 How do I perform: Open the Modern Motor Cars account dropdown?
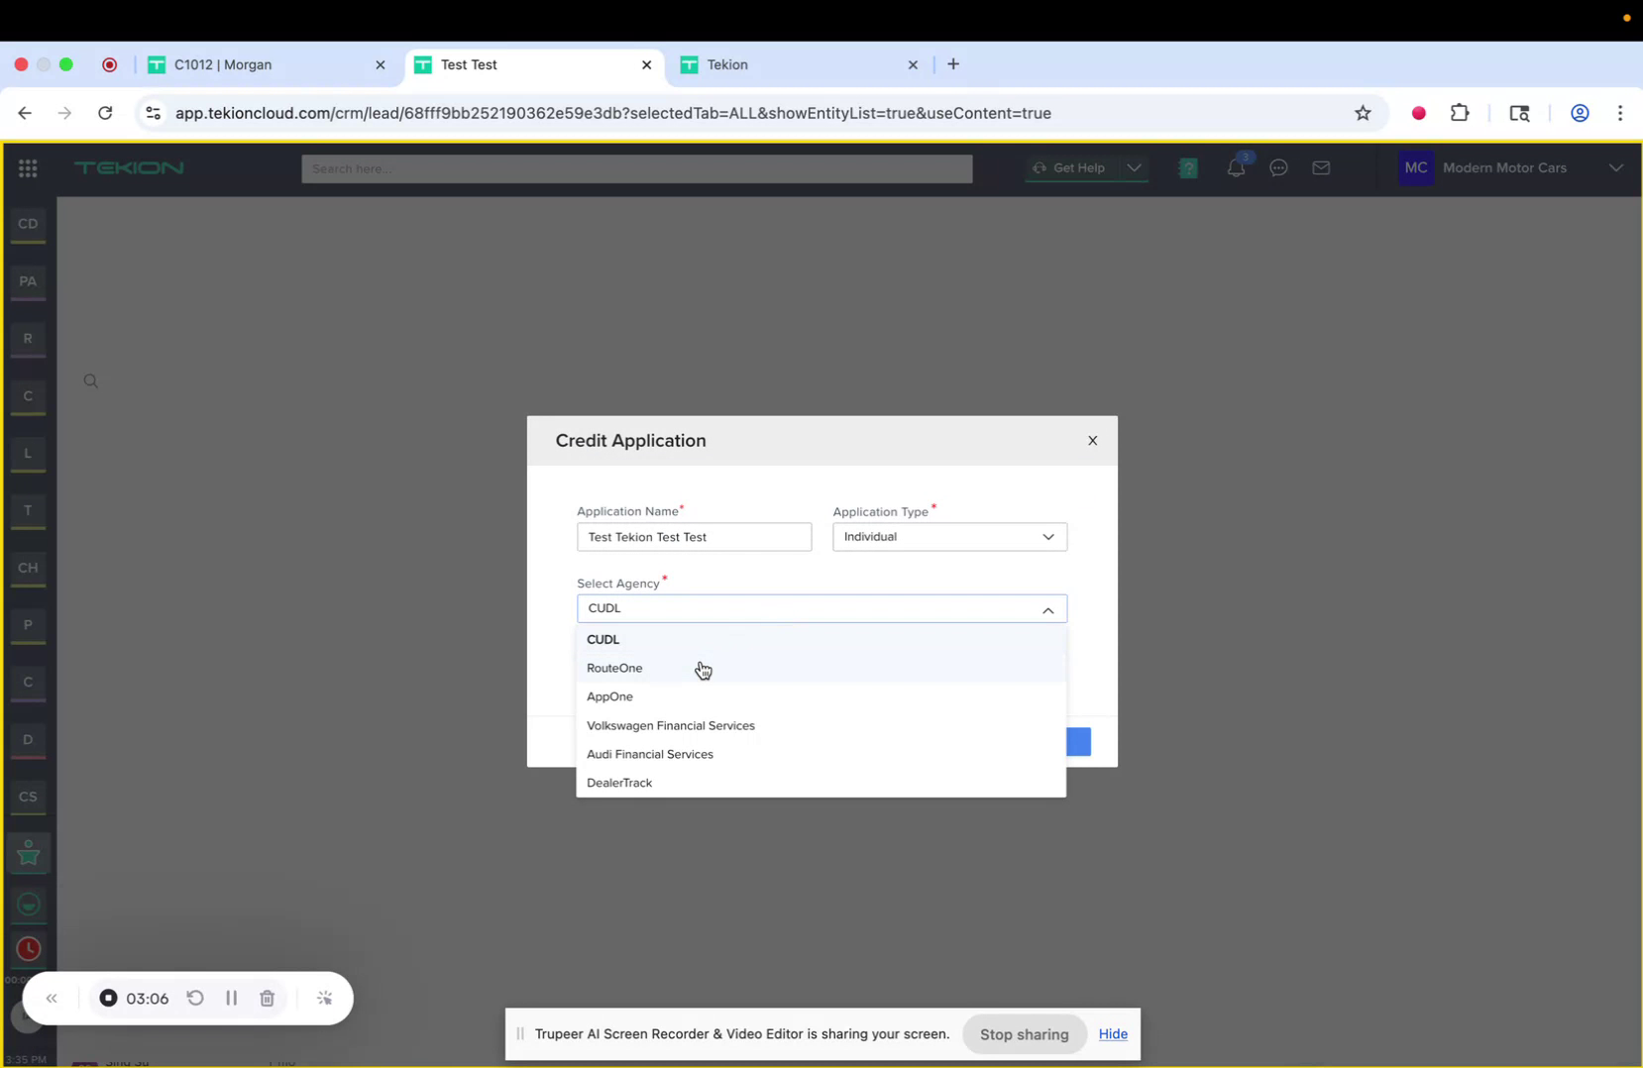(1616, 168)
